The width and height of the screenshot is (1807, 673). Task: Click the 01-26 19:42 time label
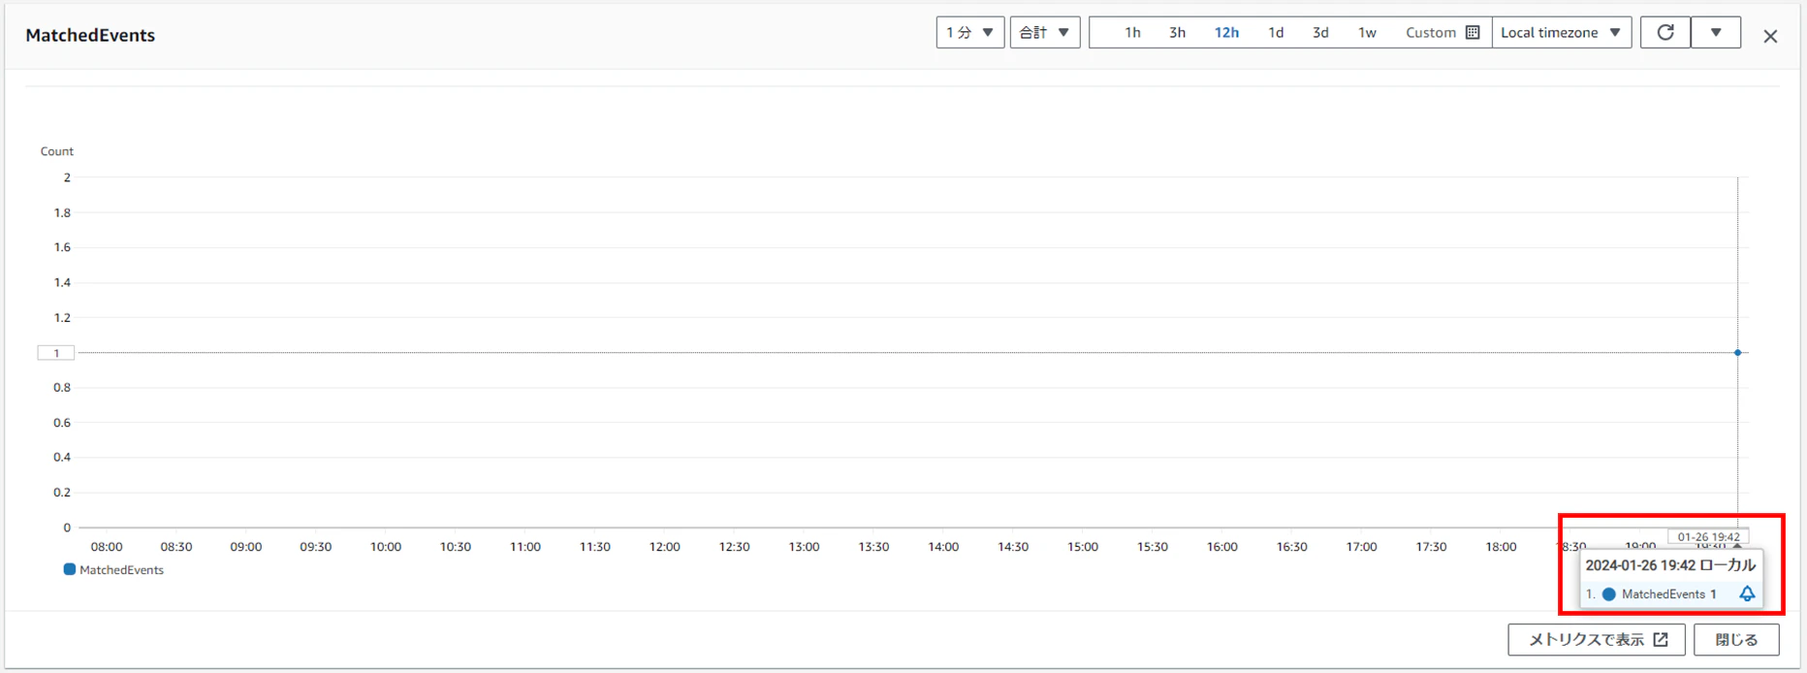pyautogui.click(x=1708, y=536)
